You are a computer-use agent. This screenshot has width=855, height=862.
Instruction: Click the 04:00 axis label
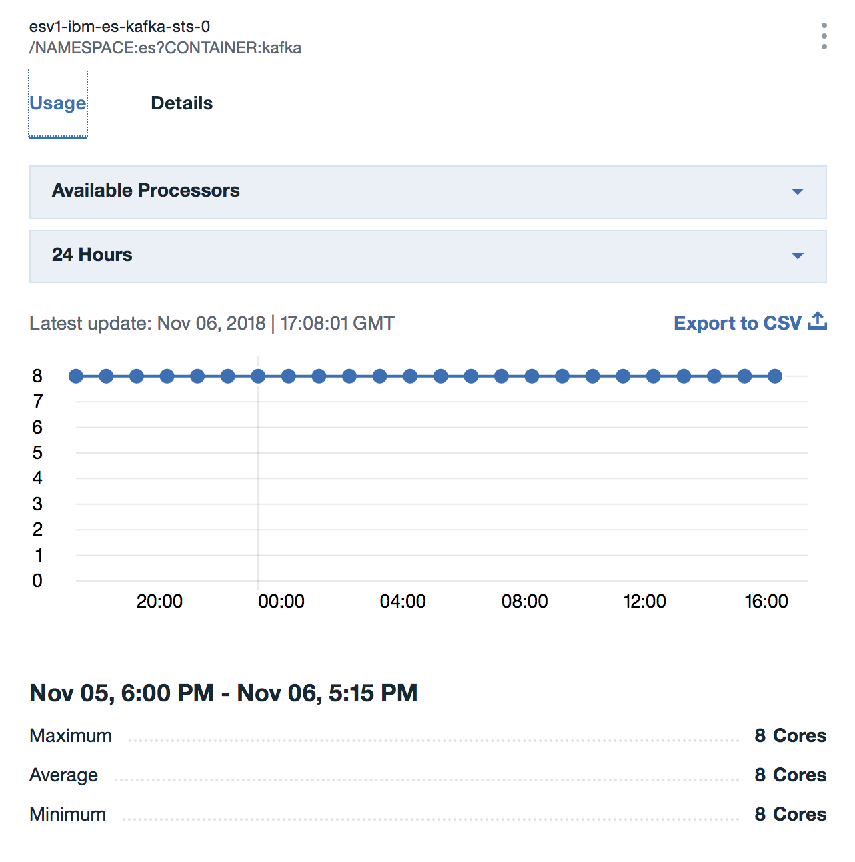coord(403,602)
